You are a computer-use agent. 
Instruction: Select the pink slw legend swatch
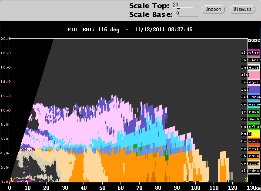pyautogui.click(x=254, y=75)
